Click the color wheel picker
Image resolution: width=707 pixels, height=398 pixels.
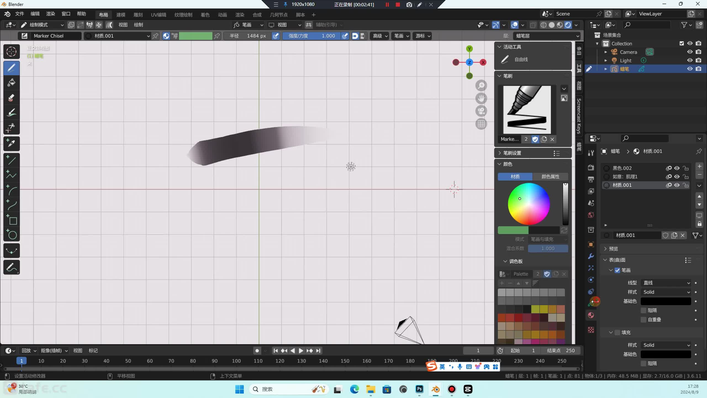click(x=529, y=204)
